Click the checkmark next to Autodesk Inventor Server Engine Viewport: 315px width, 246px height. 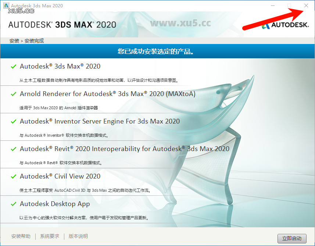(13, 121)
